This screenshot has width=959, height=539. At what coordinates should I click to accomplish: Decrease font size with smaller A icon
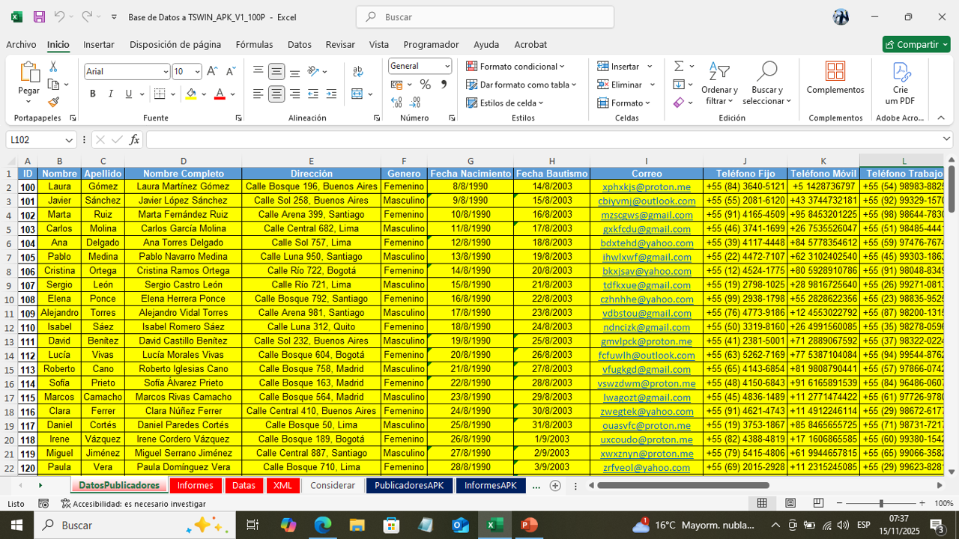(229, 72)
